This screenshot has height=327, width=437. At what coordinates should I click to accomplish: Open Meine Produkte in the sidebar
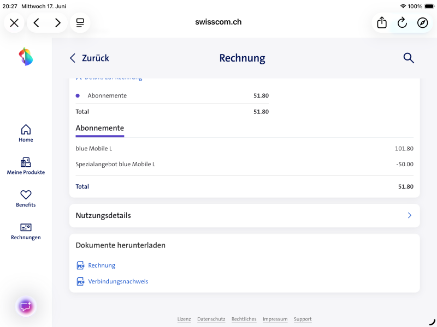[26, 166]
